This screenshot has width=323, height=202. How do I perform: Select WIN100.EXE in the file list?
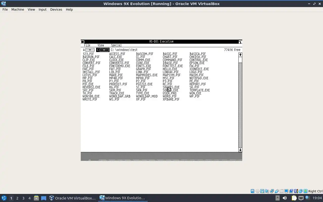click(91, 96)
